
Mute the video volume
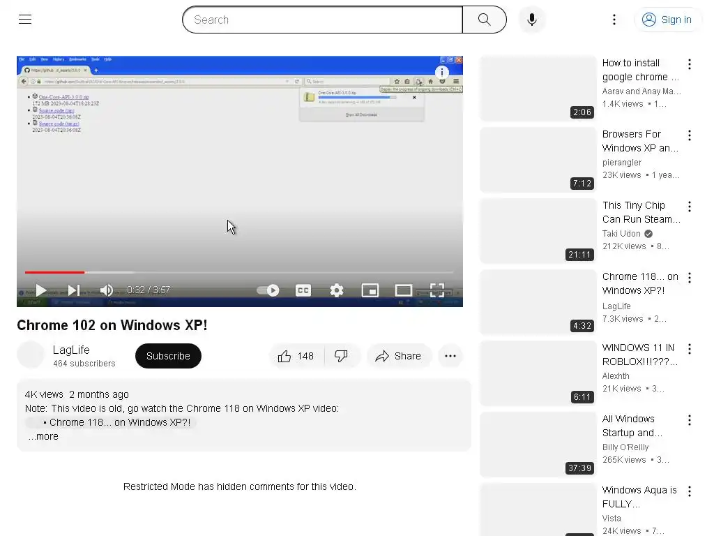coord(107,290)
